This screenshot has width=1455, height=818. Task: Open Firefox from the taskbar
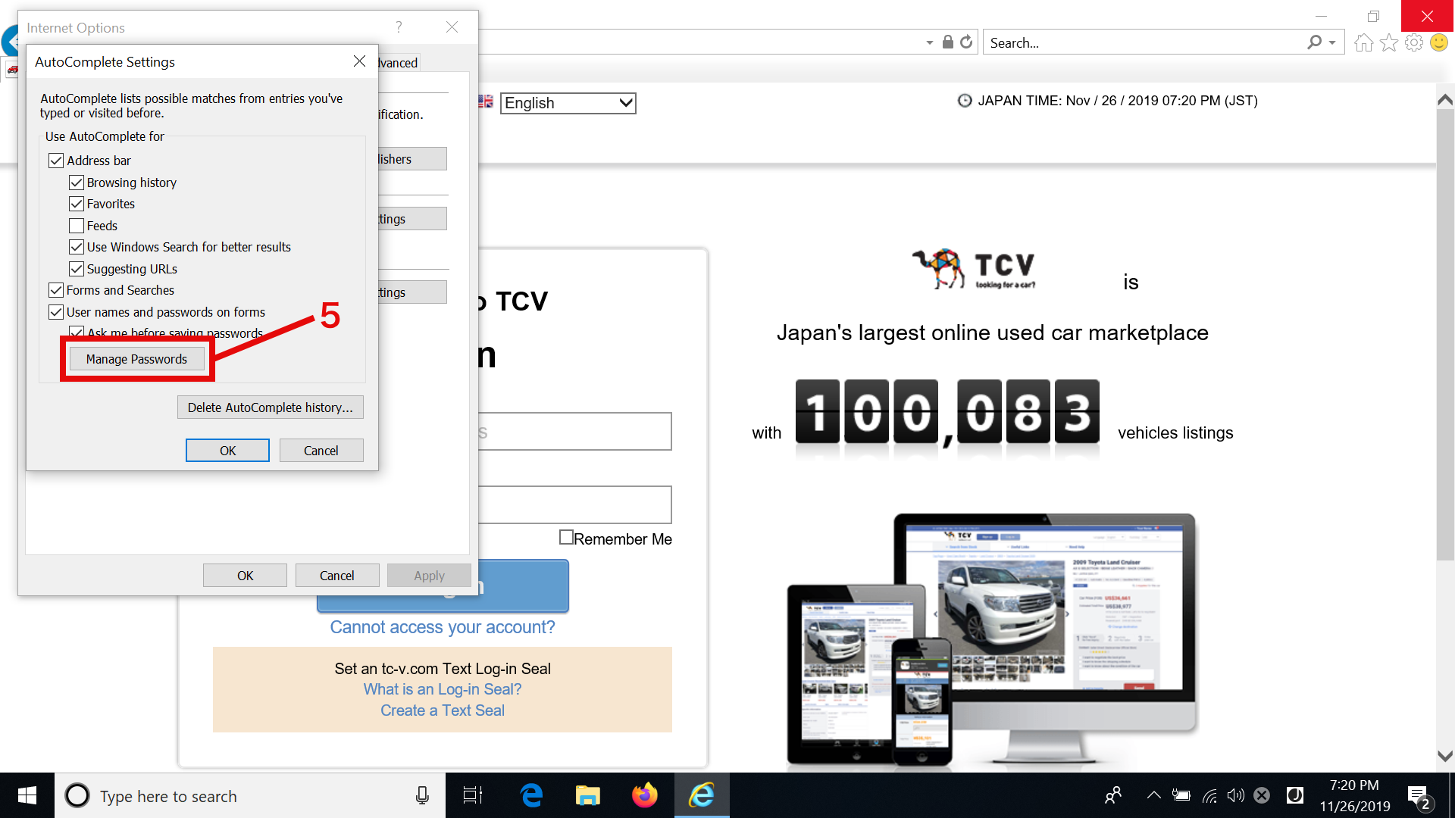[644, 795]
